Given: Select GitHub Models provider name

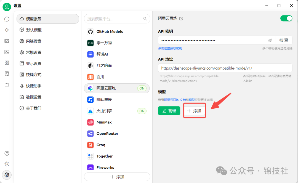Looking at the screenshot, I should tap(110, 31).
